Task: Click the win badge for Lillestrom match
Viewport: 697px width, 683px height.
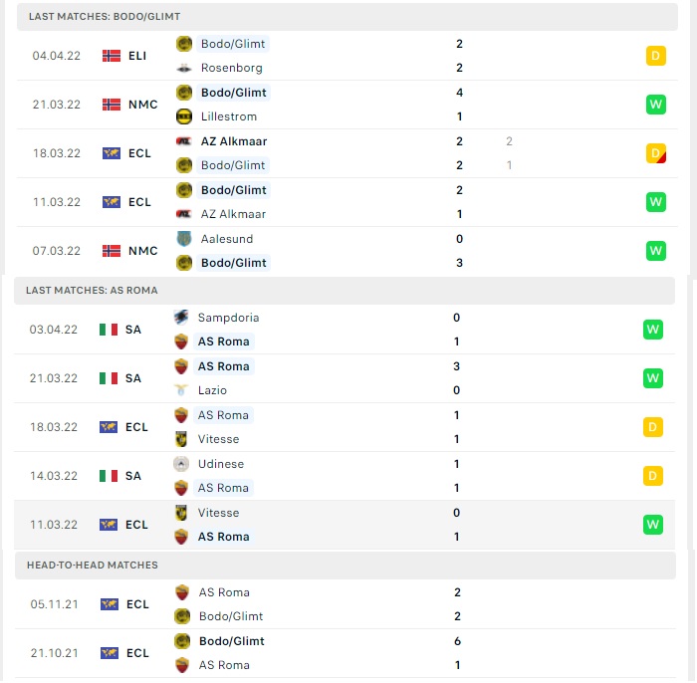Action: 655,105
